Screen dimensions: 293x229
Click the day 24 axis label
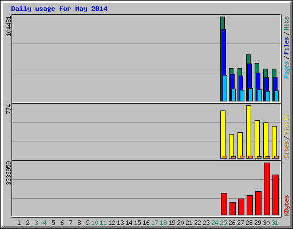click(x=215, y=223)
